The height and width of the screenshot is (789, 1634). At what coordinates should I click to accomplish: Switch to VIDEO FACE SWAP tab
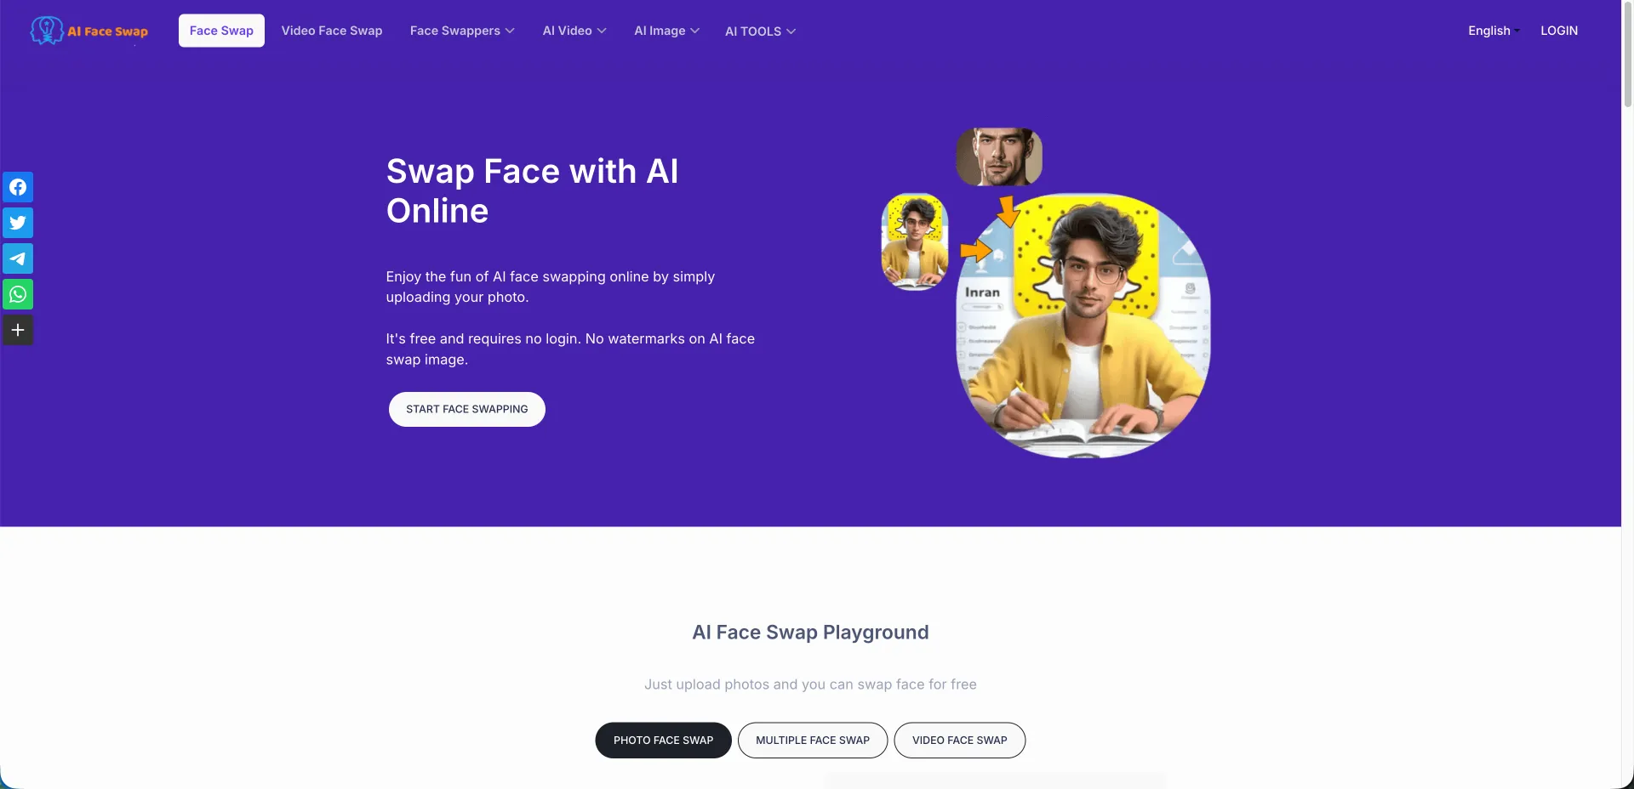[x=960, y=741]
